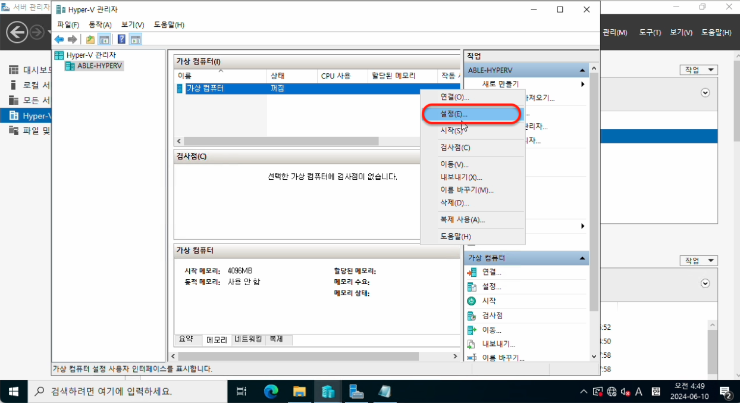
Task: Open the lower 작업 dropdown in Server Manager
Action: (698, 261)
